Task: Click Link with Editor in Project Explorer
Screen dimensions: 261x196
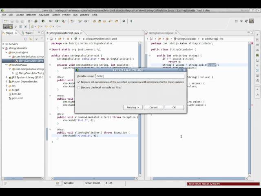Action: coord(31,39)
